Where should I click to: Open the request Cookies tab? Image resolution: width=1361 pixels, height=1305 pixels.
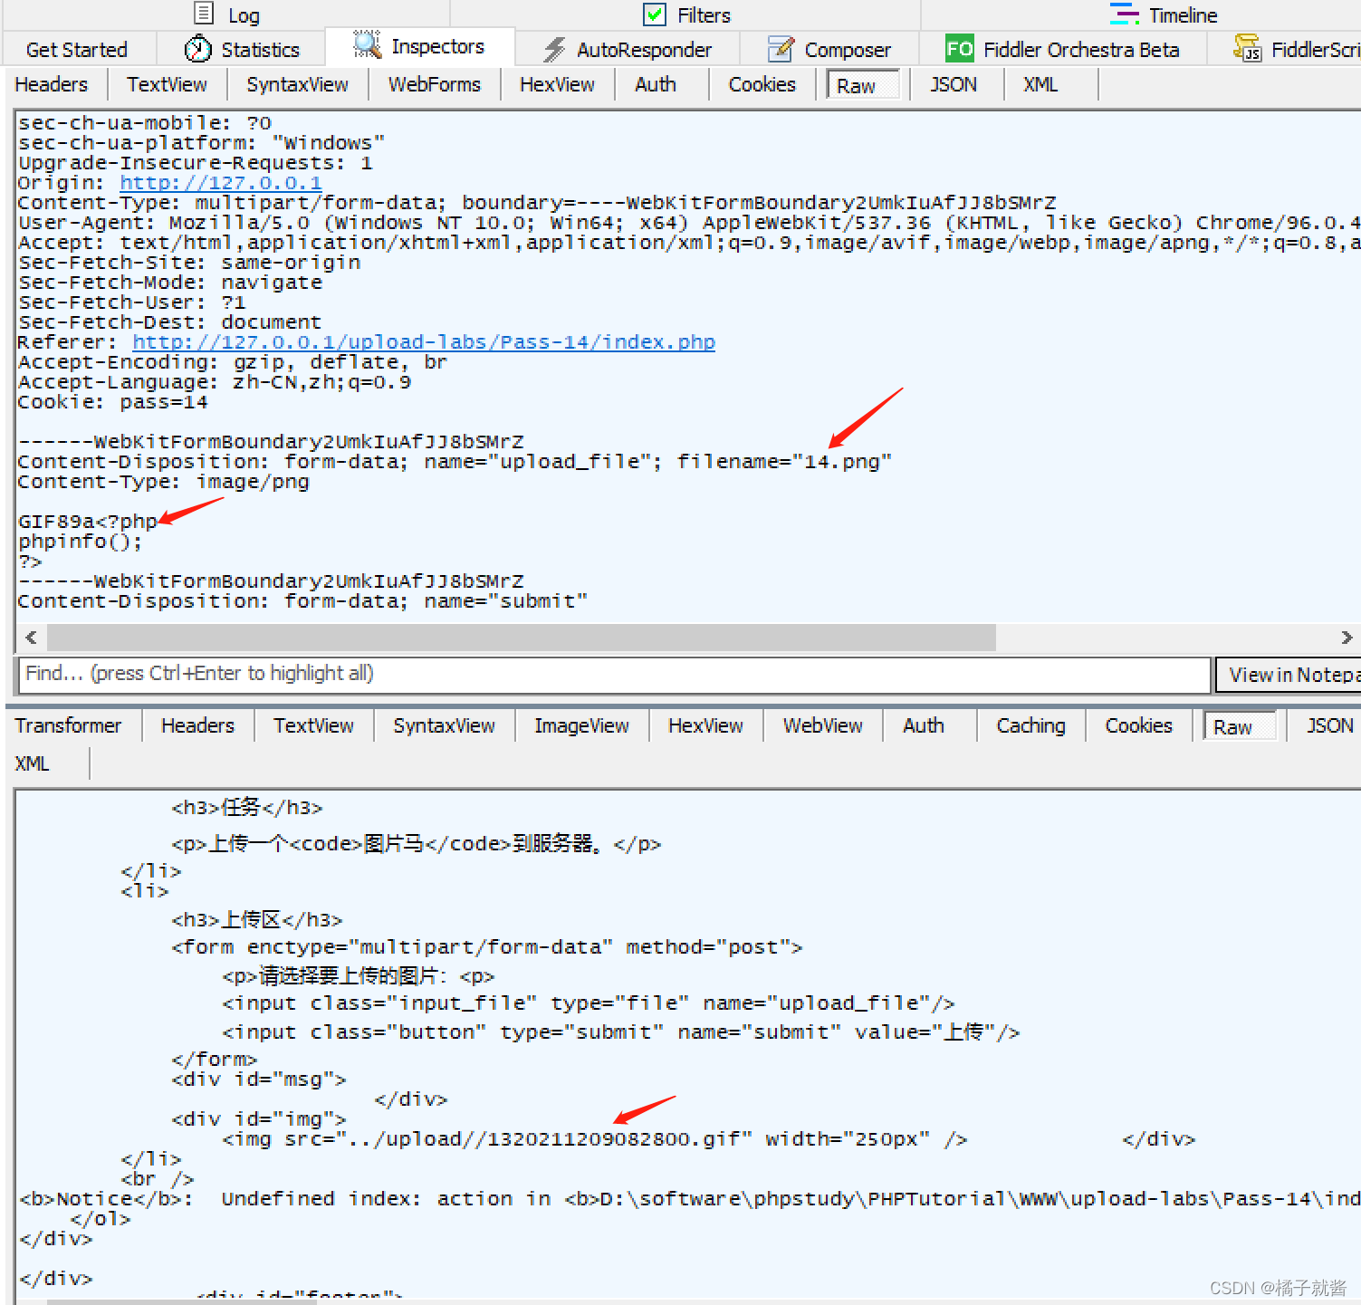point(762,84)
